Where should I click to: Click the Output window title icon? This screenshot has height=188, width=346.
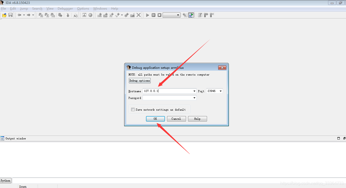click(x=2, y=138)
